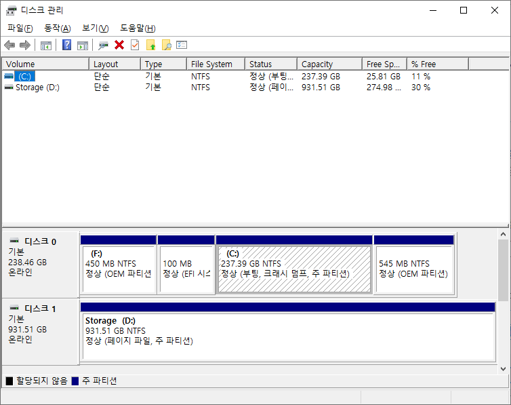Viewport: 511px width, 405px height.
Task: Maximize the Disk Management window
Action: 464,10
